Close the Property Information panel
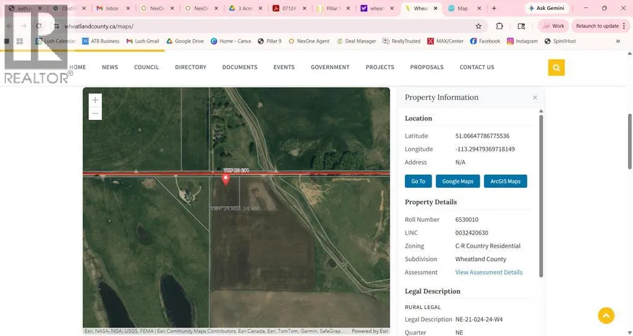 (x=535, y=98)
